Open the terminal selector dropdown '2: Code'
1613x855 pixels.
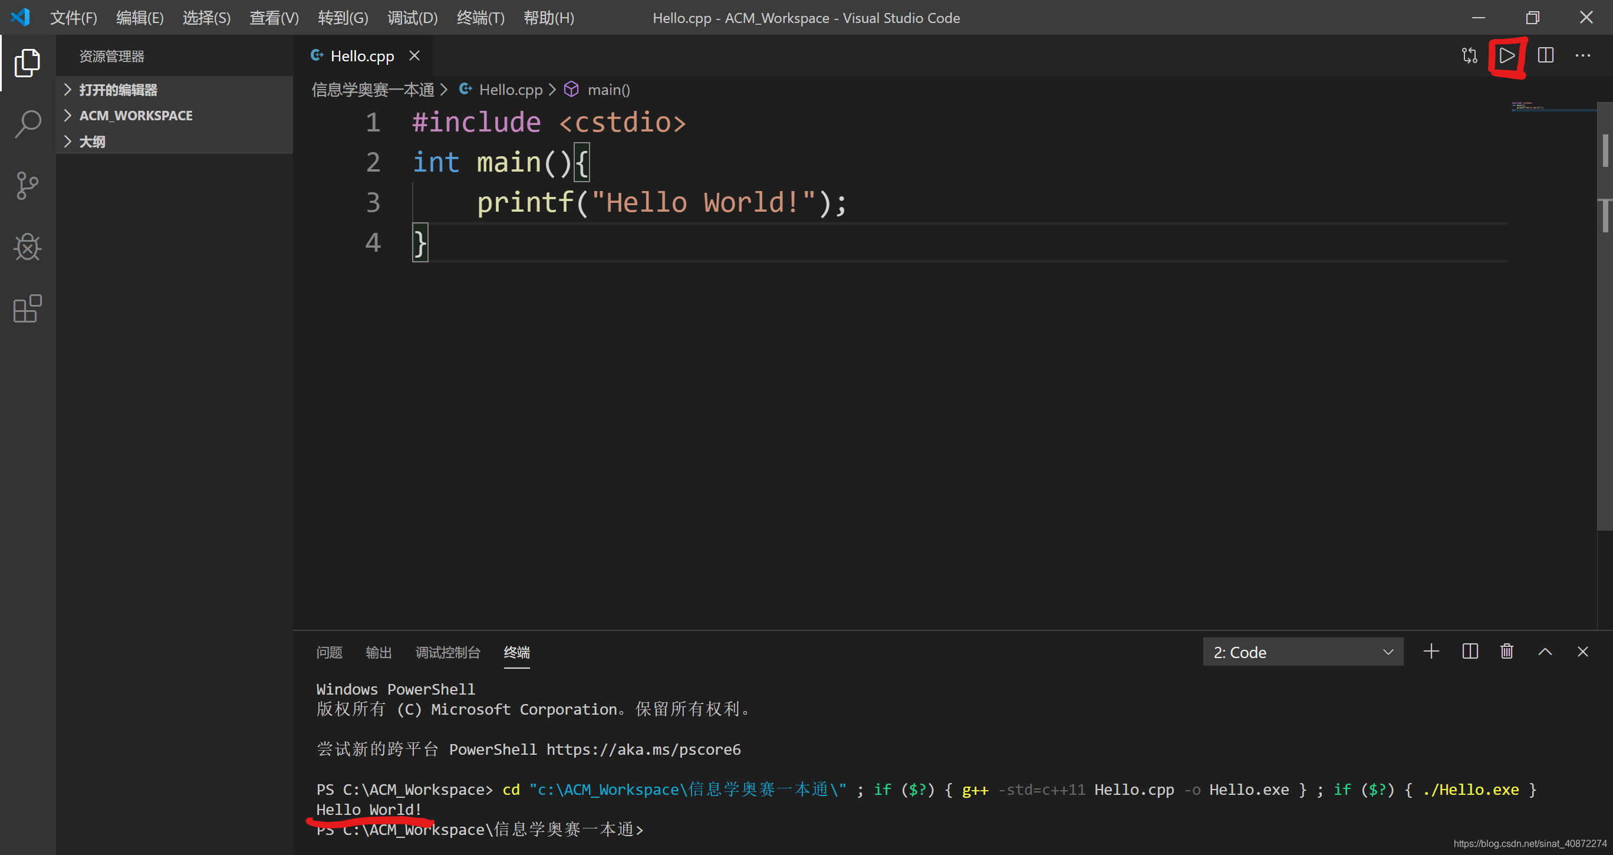click(1303, 652)
